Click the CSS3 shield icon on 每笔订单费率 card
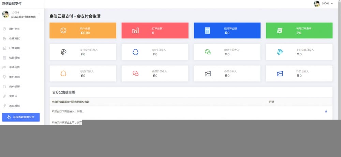The width and height of the screenshot is (341, 157). pyautogui.click(x=280, y=31)
